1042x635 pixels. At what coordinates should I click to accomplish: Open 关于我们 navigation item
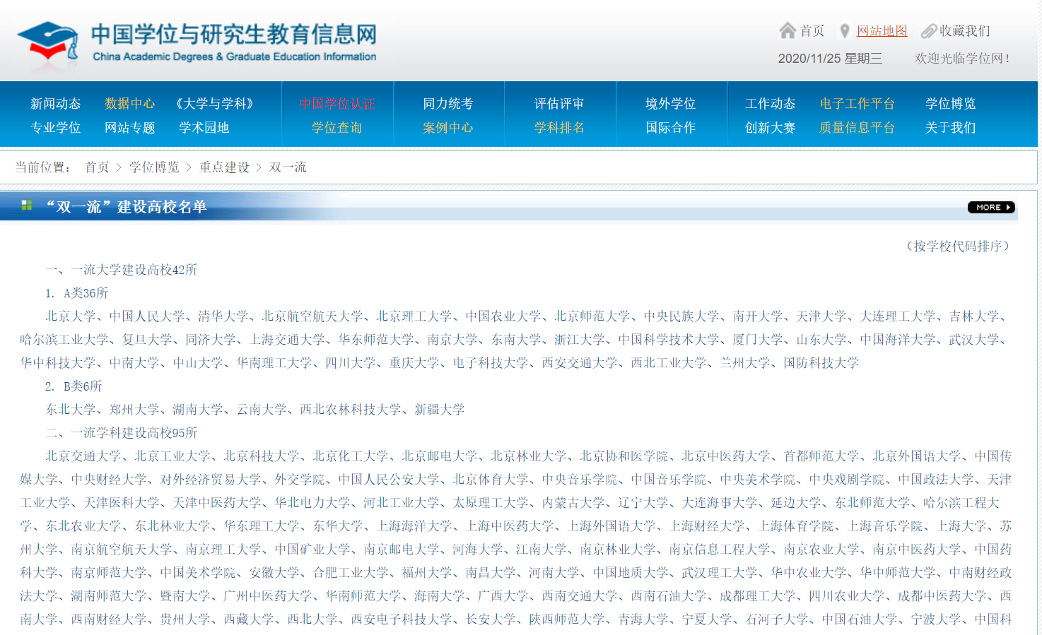pyautogui.click(x=950, y=128)
